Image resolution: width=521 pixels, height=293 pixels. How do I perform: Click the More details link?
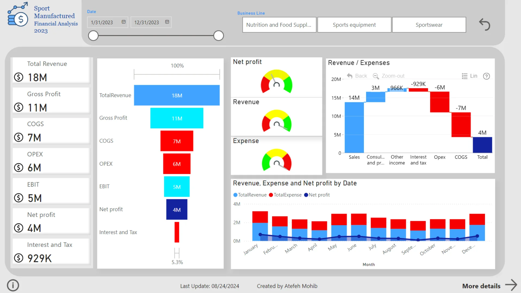tap(481, 286)
